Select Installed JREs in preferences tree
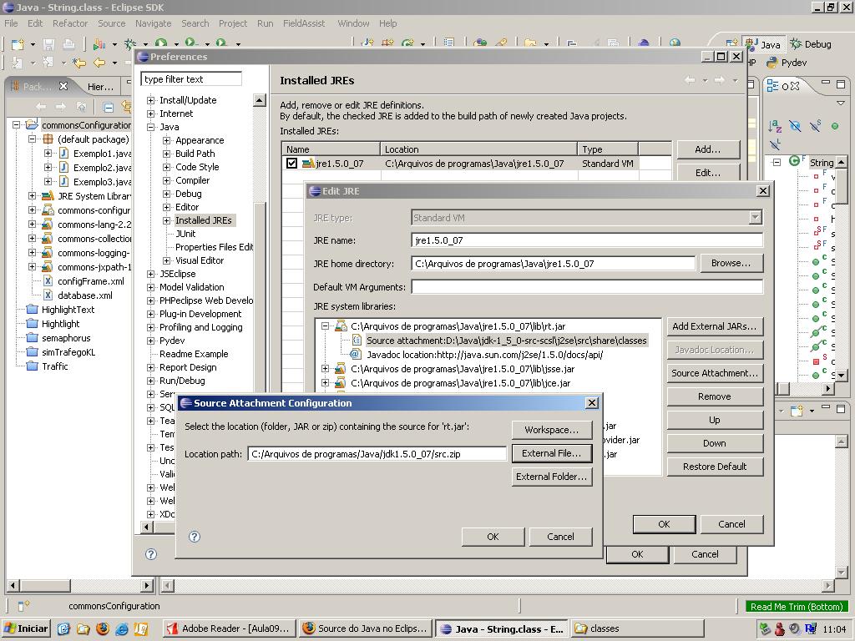This screenshot has height=641, width=855. (x=204, y=220)
